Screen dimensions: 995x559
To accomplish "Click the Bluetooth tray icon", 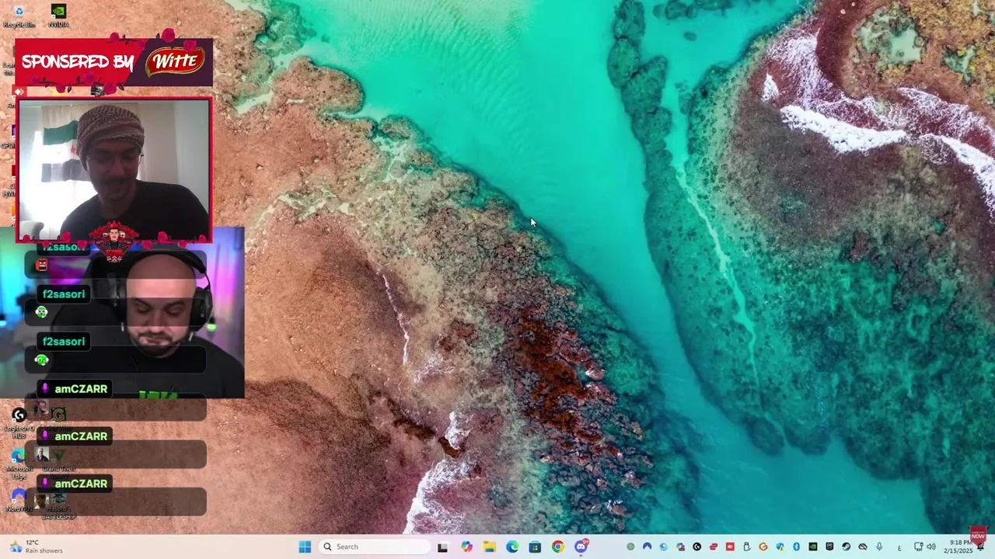I will 796,547.
